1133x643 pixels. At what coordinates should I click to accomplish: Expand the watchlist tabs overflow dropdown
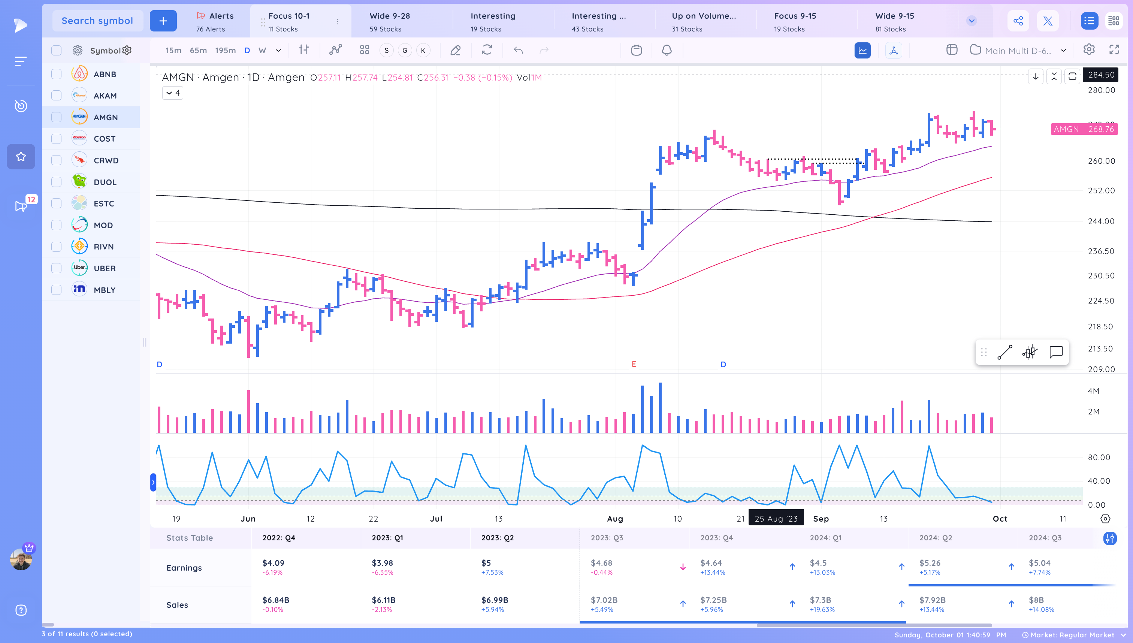(972, 21)
